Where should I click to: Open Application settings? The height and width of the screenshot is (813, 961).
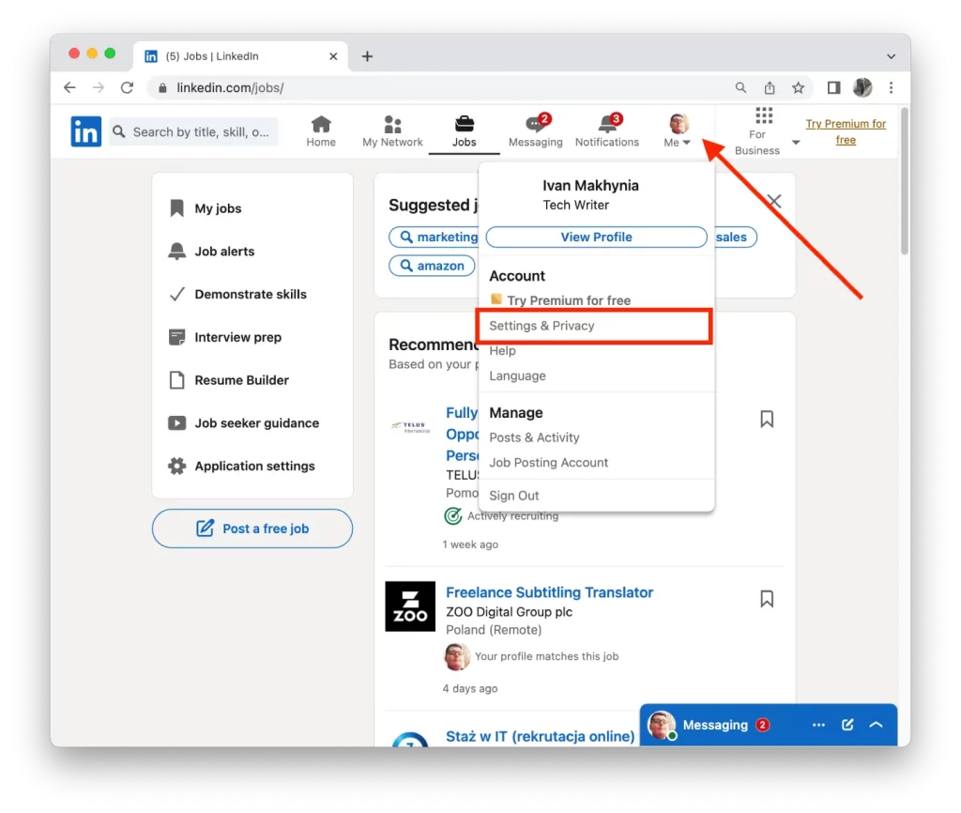241,466
